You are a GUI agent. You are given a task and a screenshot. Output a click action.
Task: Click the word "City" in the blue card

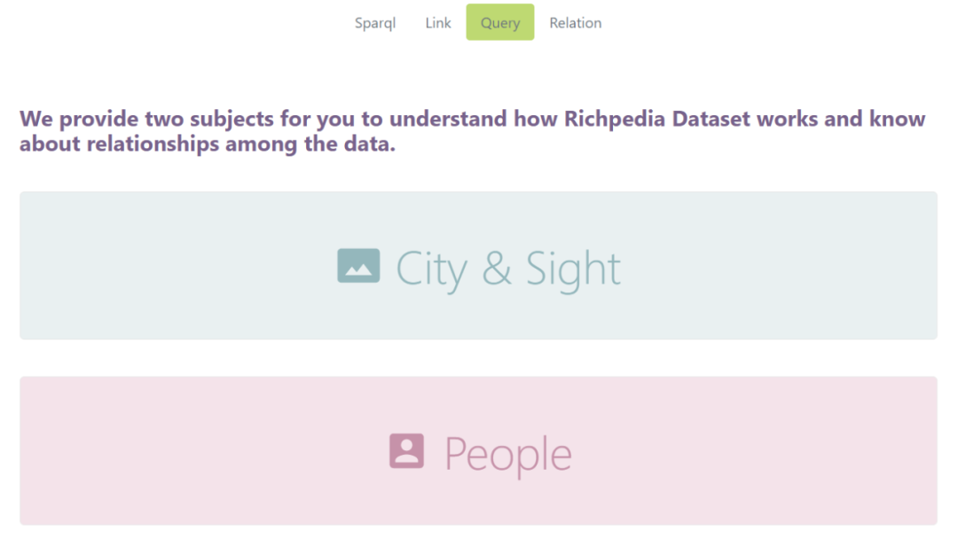pos(431,269)
